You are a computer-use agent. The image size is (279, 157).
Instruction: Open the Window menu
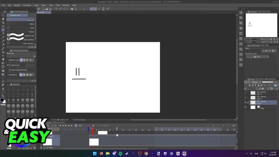(66, 5)
